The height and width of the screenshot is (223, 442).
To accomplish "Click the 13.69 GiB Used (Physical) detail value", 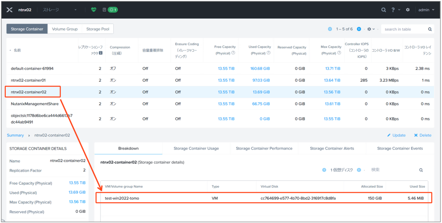I will point(77,192).
